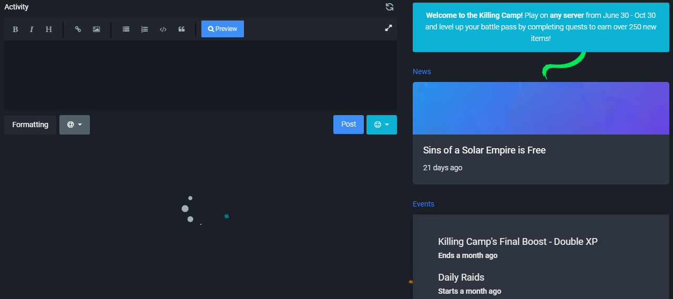Image resolution: width=673 pixels, height=299 pixels.
Task: Insert a code block
Action: [x=163, y=29]
